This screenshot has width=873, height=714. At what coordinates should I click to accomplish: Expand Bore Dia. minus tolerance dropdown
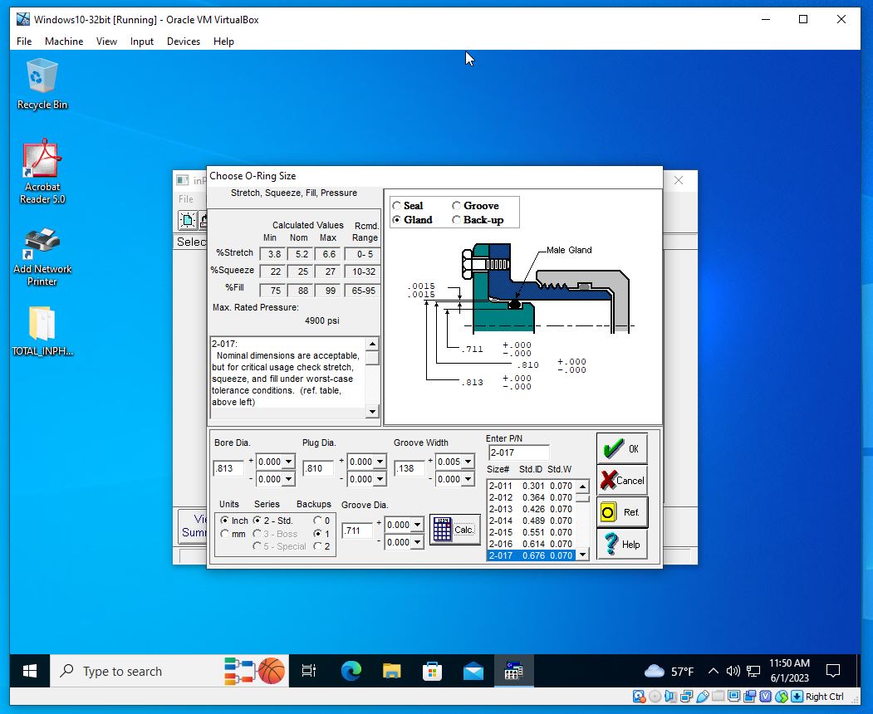[288, 478]
